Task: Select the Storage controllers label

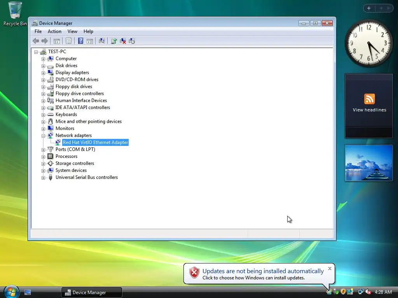Action: click(x=75, y=163)
